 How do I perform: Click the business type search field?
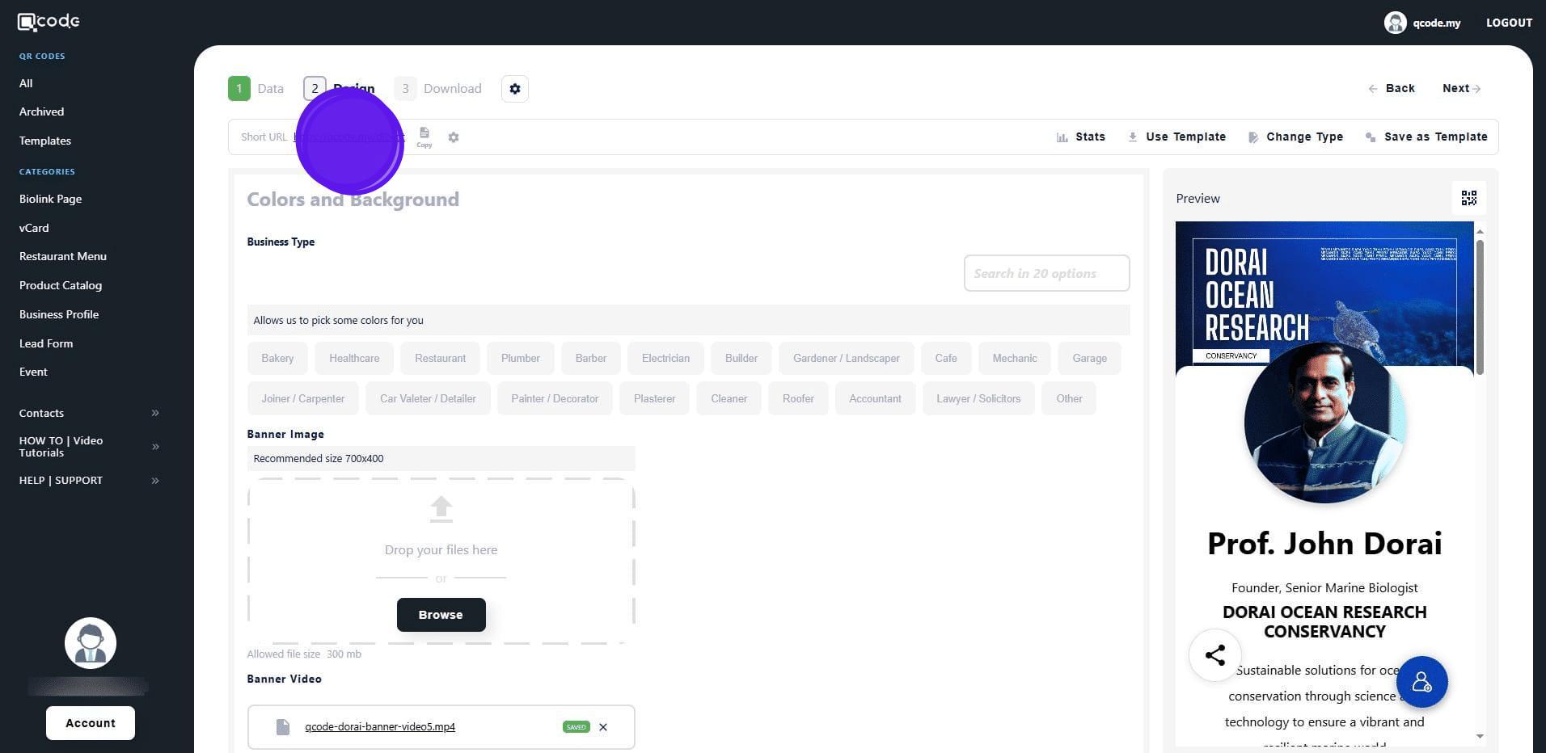pyautogui.click(x=1046, y=273)
